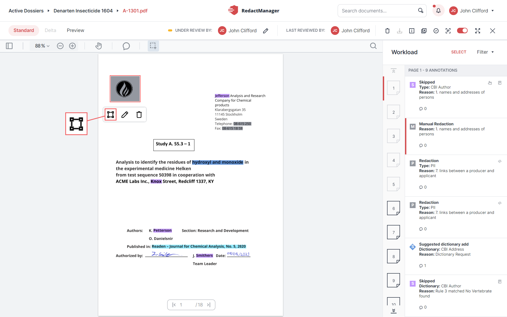
Task: Open John Clifford user menu dropdown
Action: tap(472, 11)
